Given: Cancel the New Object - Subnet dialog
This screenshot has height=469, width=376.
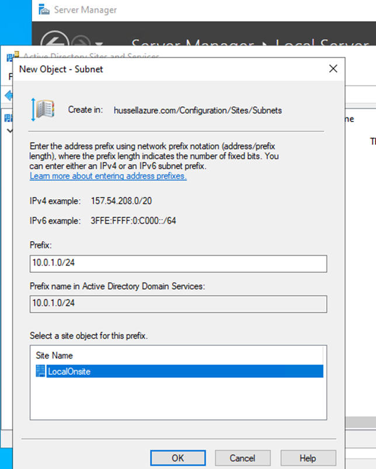Looking at the screenshot, I should (242, 458).
